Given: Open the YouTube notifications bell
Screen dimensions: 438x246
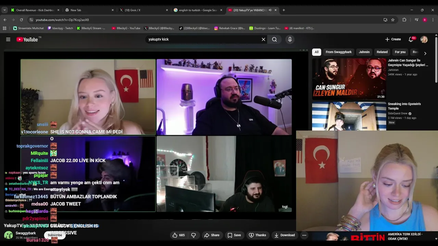Looking at the screenshot, I should pyautogui.click(x=411, y=39).
